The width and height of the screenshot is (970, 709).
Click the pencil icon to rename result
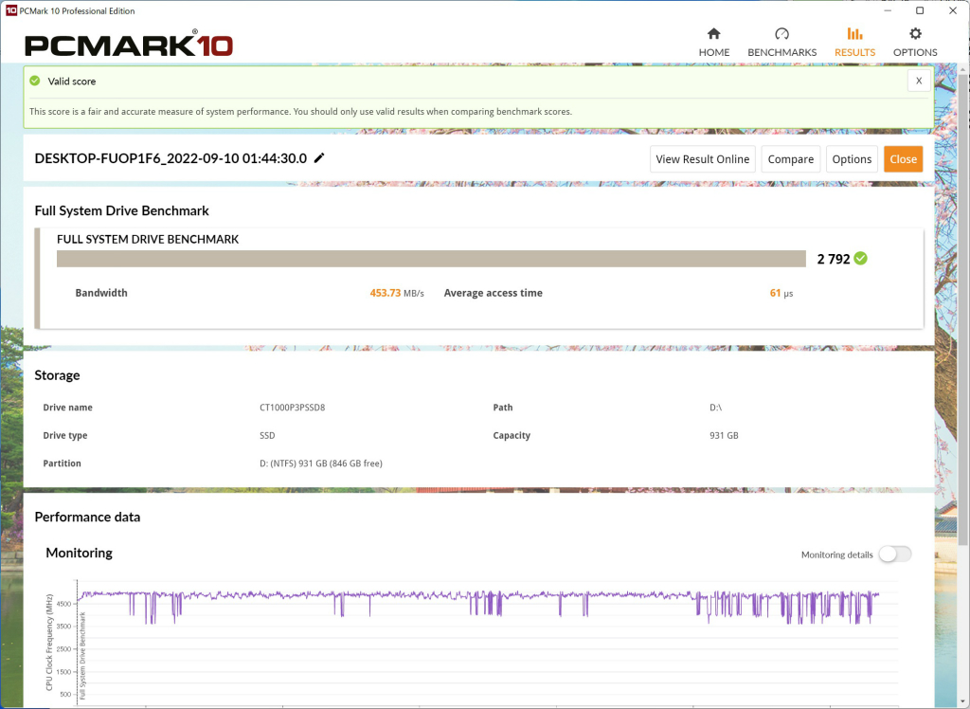pos(319,158)
